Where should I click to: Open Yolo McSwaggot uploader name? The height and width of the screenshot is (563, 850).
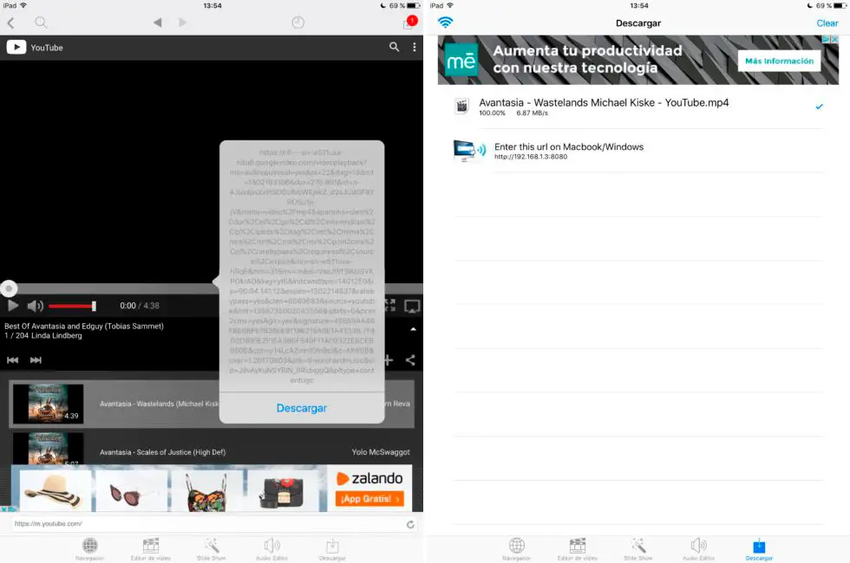pos(381,452)
